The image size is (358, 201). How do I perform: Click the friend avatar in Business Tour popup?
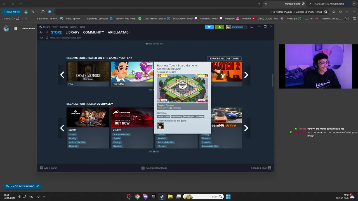[161, 126]
